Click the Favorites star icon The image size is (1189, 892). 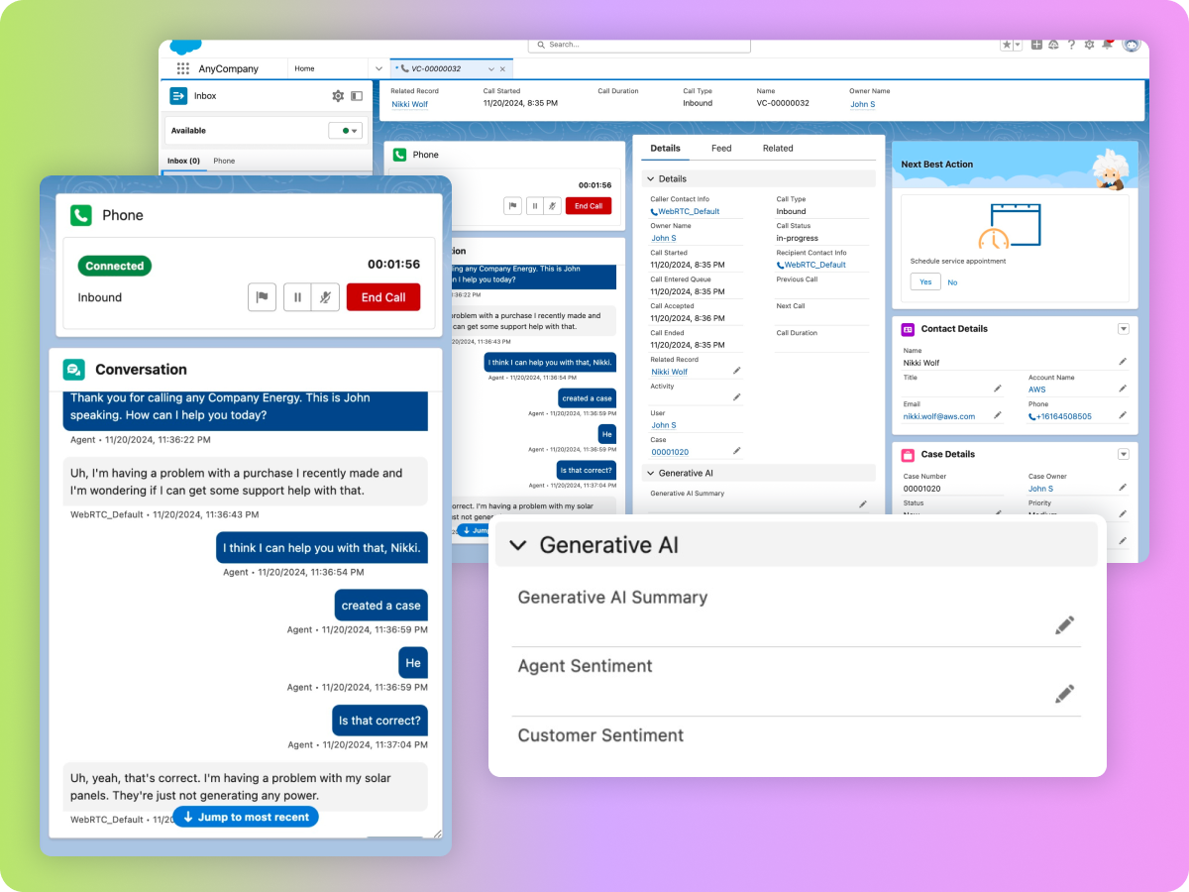pyautogui.click(x=1007, y=45)
